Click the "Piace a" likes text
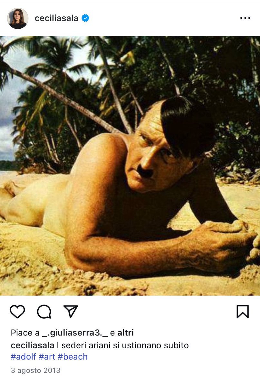Viewport: 260px width, 386px height. click(x=25, y=333)
